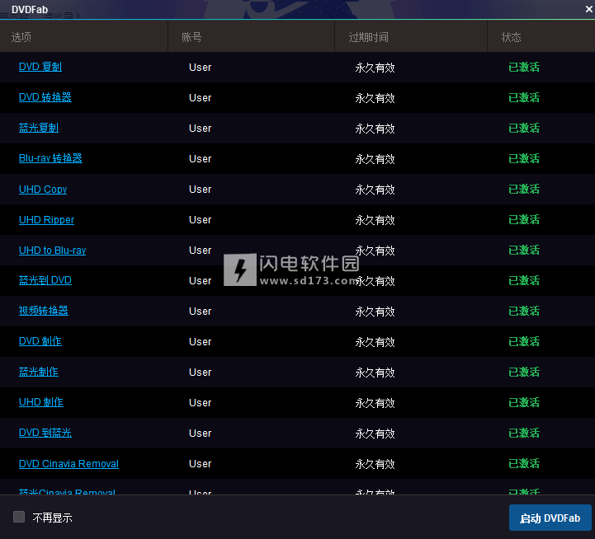595x539 pixels.
Task: Click the 启动 DVDFab button
Action: [550, 518]
